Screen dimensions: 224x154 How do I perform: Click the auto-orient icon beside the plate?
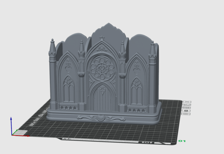tap(187, 105)
